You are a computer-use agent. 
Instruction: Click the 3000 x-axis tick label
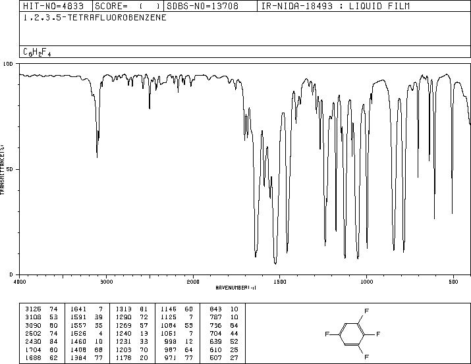(106, 282)
